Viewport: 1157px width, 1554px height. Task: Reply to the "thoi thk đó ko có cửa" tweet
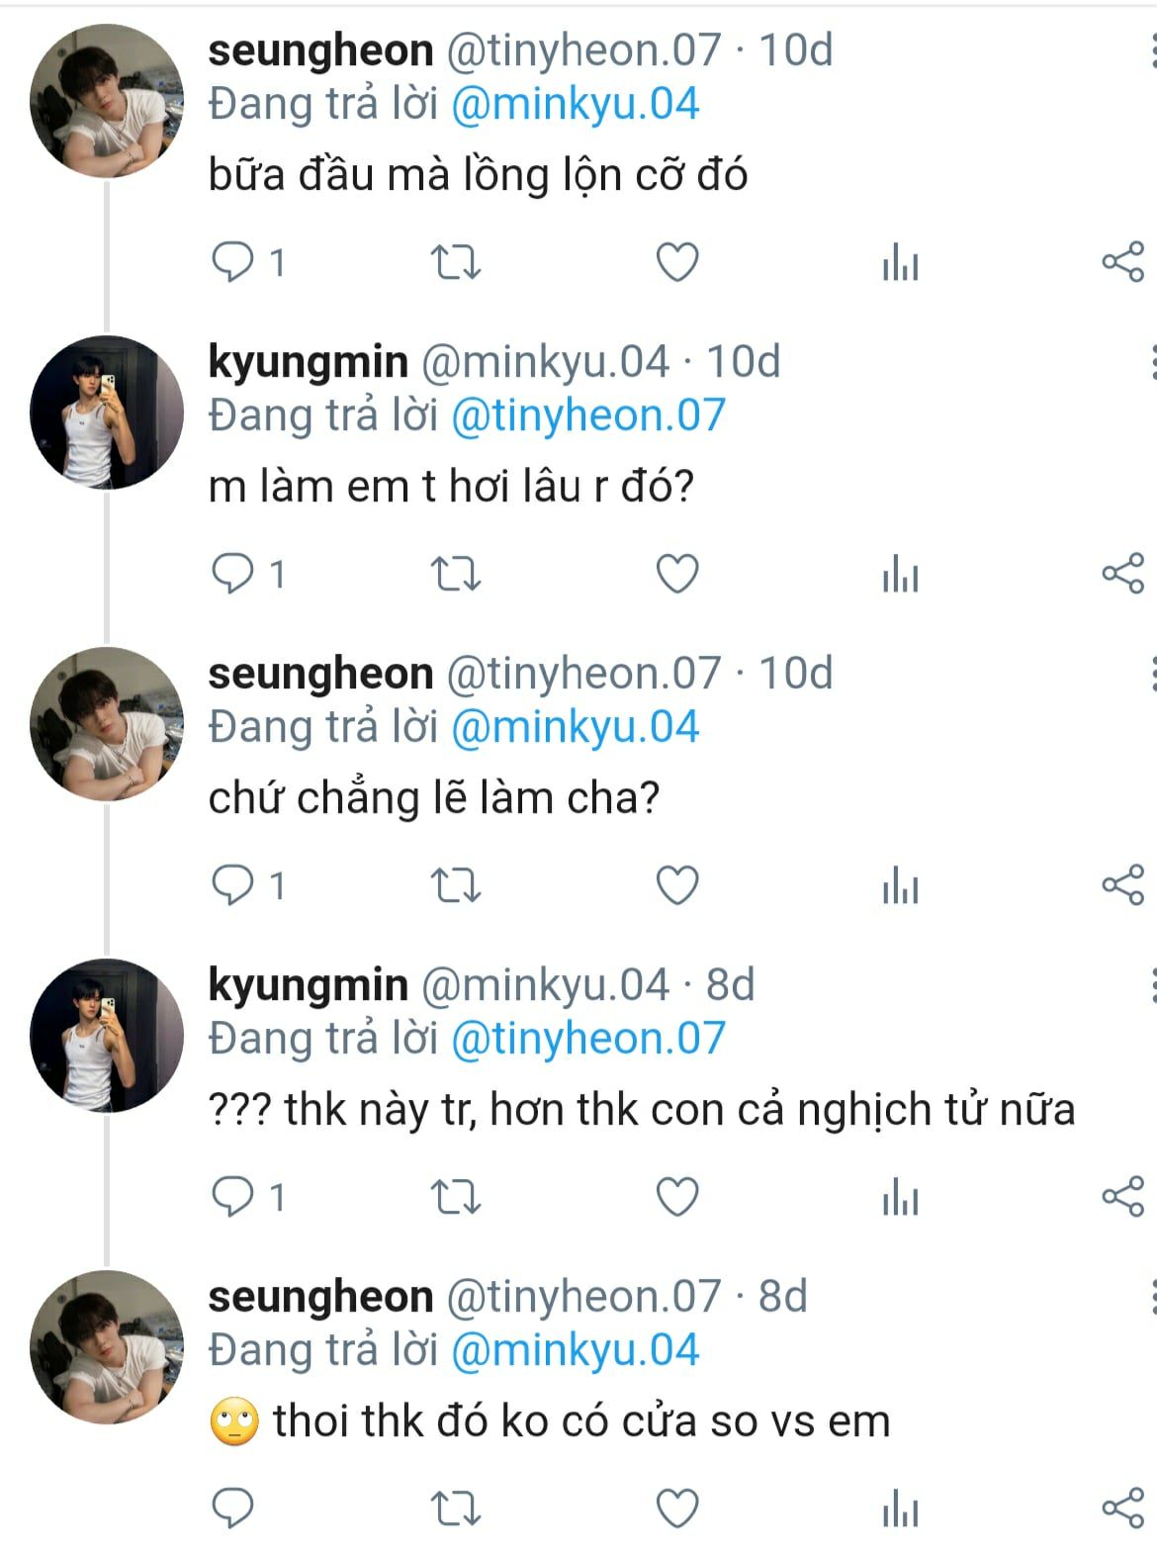[x=234, y=1509]
